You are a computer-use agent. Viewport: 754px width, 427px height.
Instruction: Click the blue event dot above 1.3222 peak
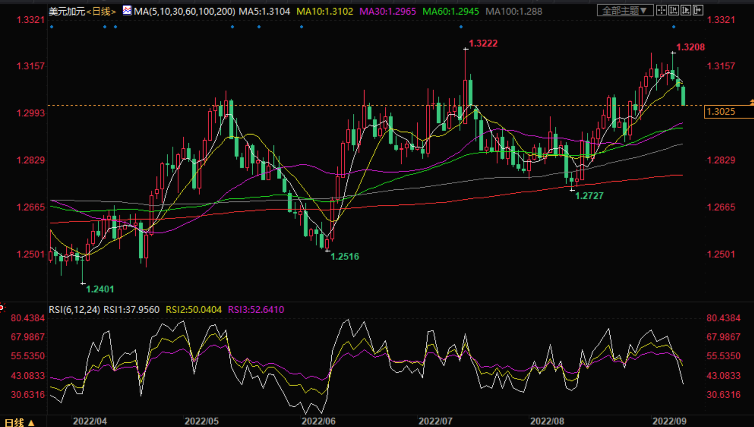coord(461,27)
